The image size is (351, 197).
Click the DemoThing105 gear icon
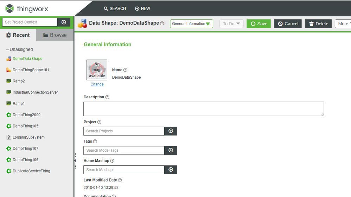9,126
